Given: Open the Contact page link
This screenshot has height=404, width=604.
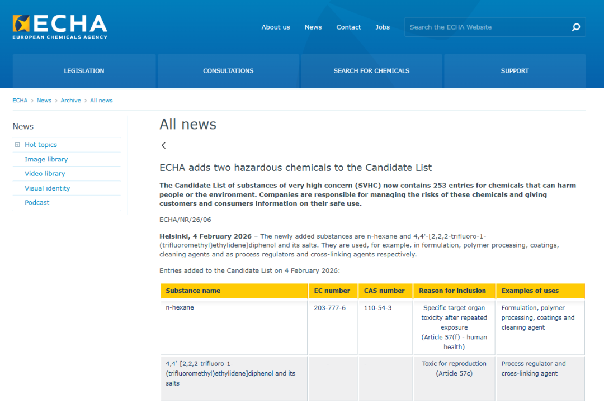Looking at the screenshot, I should point(348,27).
